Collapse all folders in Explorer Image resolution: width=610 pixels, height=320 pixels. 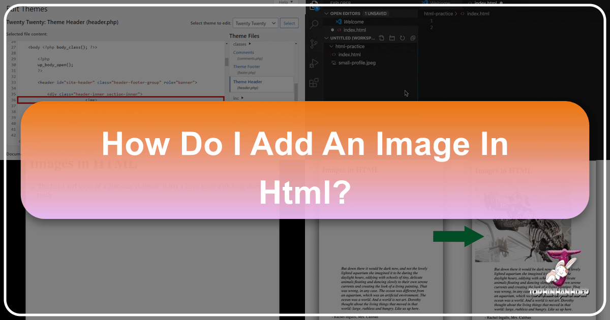(412, 38)
